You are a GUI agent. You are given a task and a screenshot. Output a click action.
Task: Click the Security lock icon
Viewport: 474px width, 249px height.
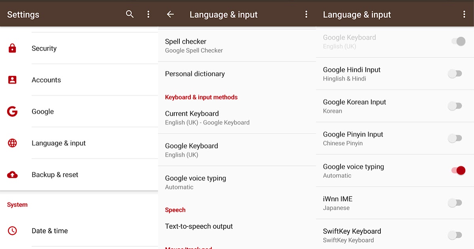(x=12, y=48)
